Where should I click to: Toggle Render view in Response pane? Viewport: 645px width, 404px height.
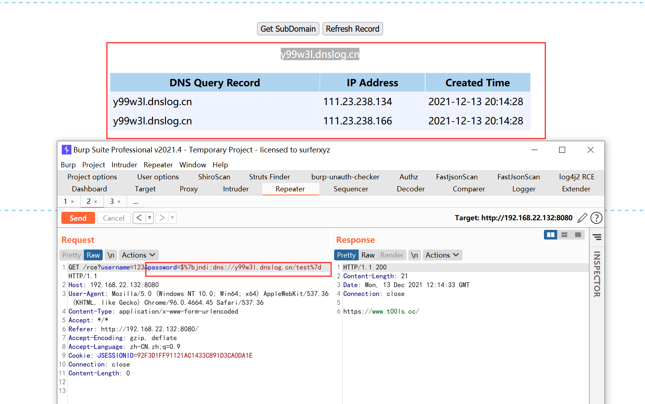coord(392,255)
